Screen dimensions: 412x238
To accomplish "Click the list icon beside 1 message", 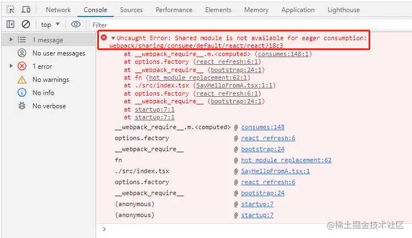I will pyautogui.click(x=22, y=40).
